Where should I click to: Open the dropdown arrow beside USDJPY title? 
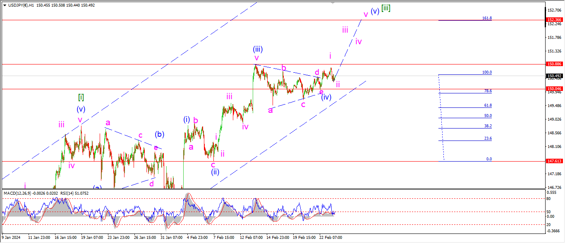5,5
